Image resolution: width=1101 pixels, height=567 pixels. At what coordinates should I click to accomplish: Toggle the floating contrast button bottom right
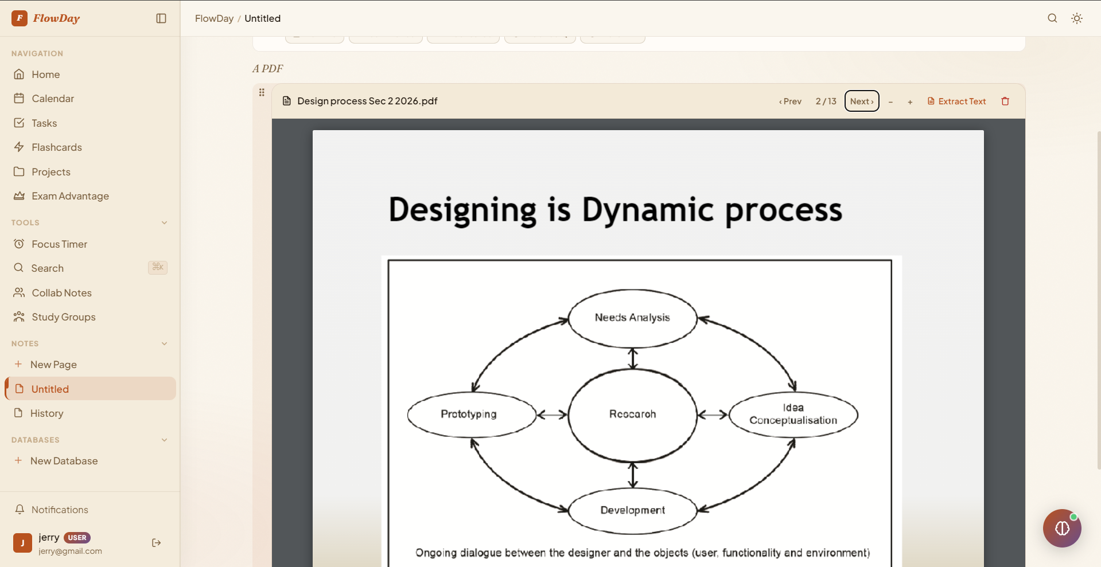1062,528
